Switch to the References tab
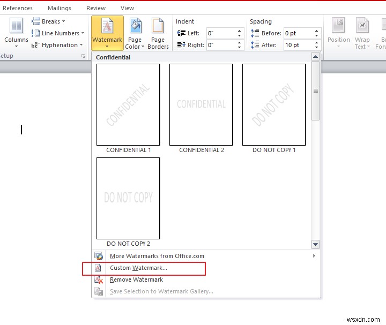 coord(18,8)
